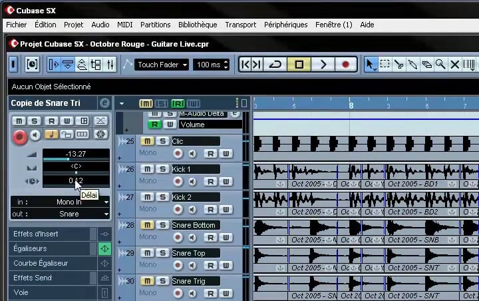479x301 pixels.
Task: Click the Égaliseurs active state icon
Action: pyautogui.click(x=104, y=248)
